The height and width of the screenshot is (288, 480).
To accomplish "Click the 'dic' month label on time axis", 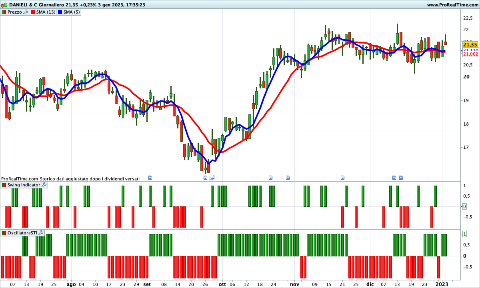I will (370, 284).
